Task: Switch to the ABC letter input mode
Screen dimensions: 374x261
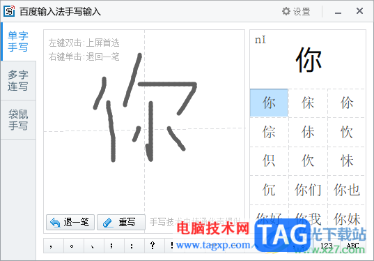Action: coord(353,246)
